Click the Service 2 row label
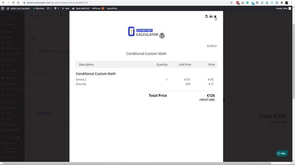This screenshot has height=165, width=295. 81,79
